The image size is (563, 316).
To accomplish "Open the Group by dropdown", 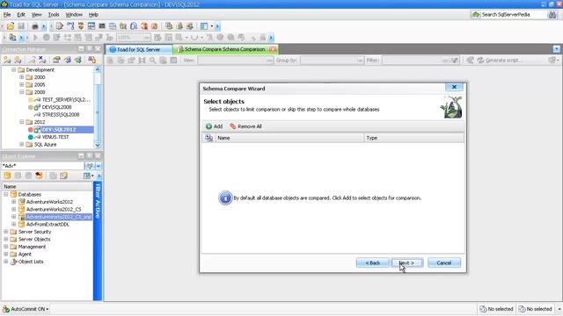I will pos(360,61).
